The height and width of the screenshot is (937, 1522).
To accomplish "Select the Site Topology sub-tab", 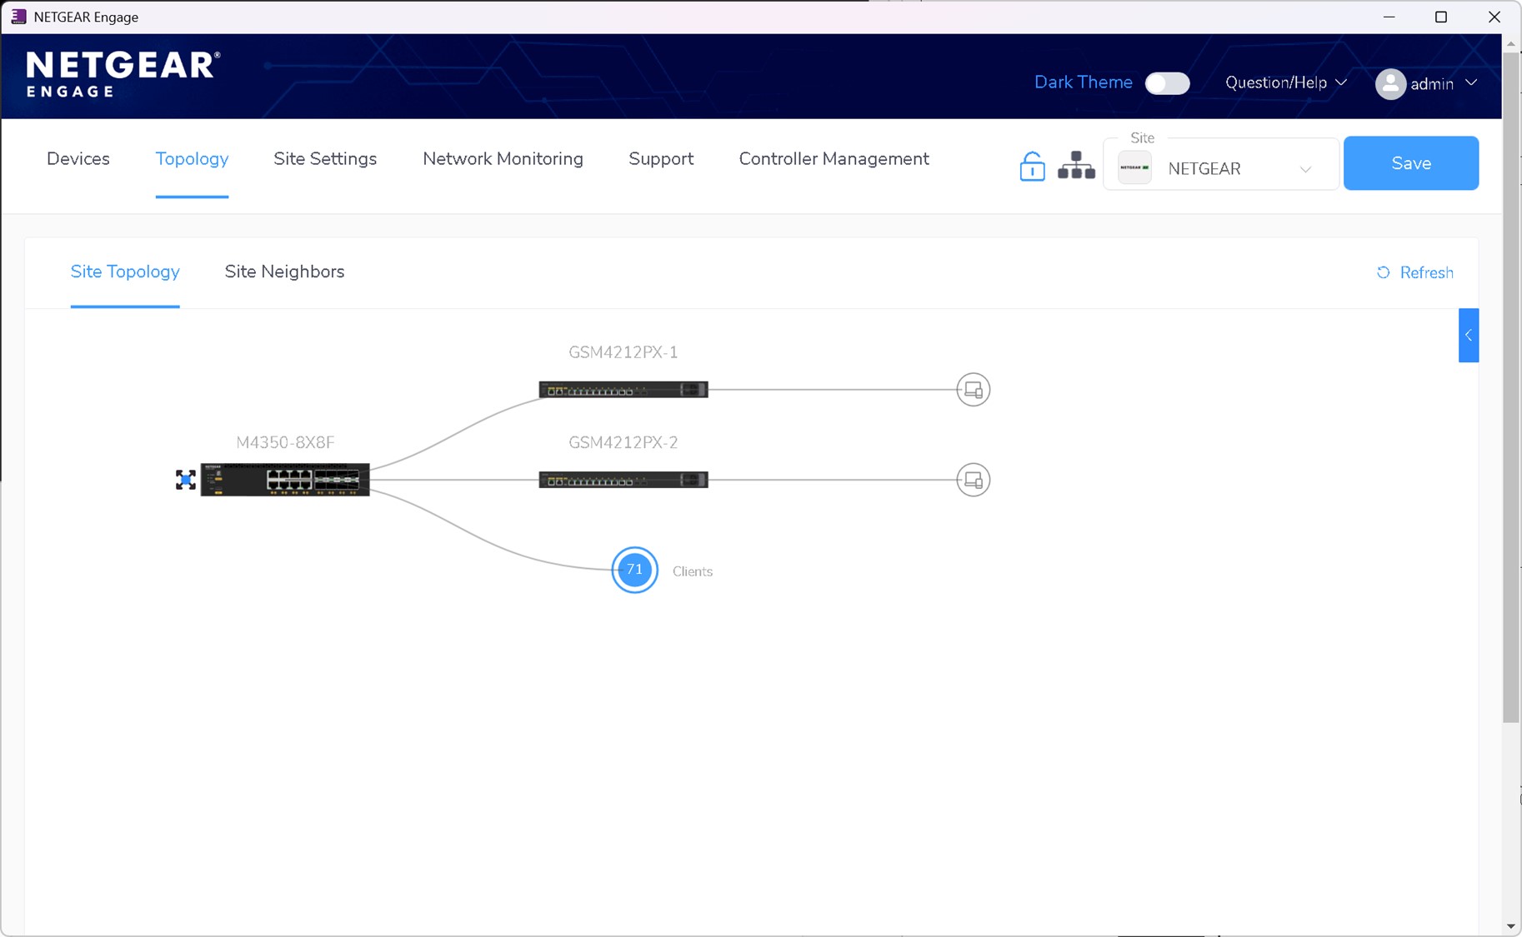I will pyautogui.click(x=125, y=272).
